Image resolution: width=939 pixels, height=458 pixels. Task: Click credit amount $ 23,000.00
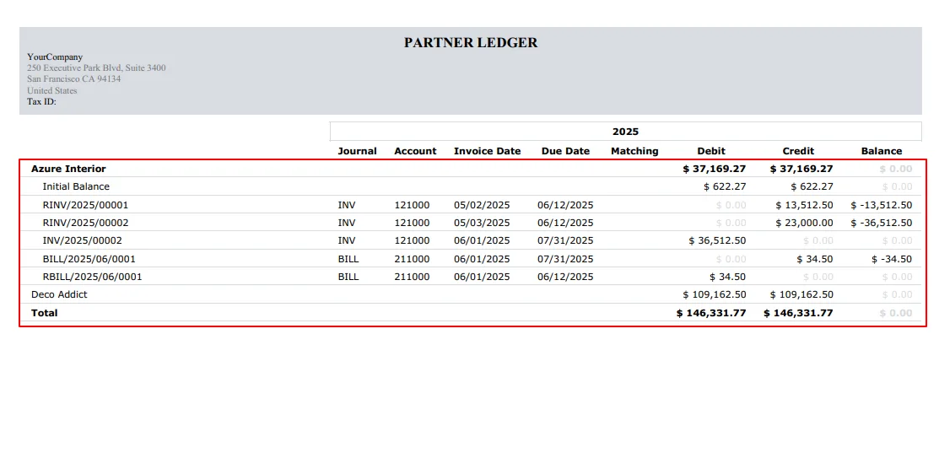click(x=804, y=223)
